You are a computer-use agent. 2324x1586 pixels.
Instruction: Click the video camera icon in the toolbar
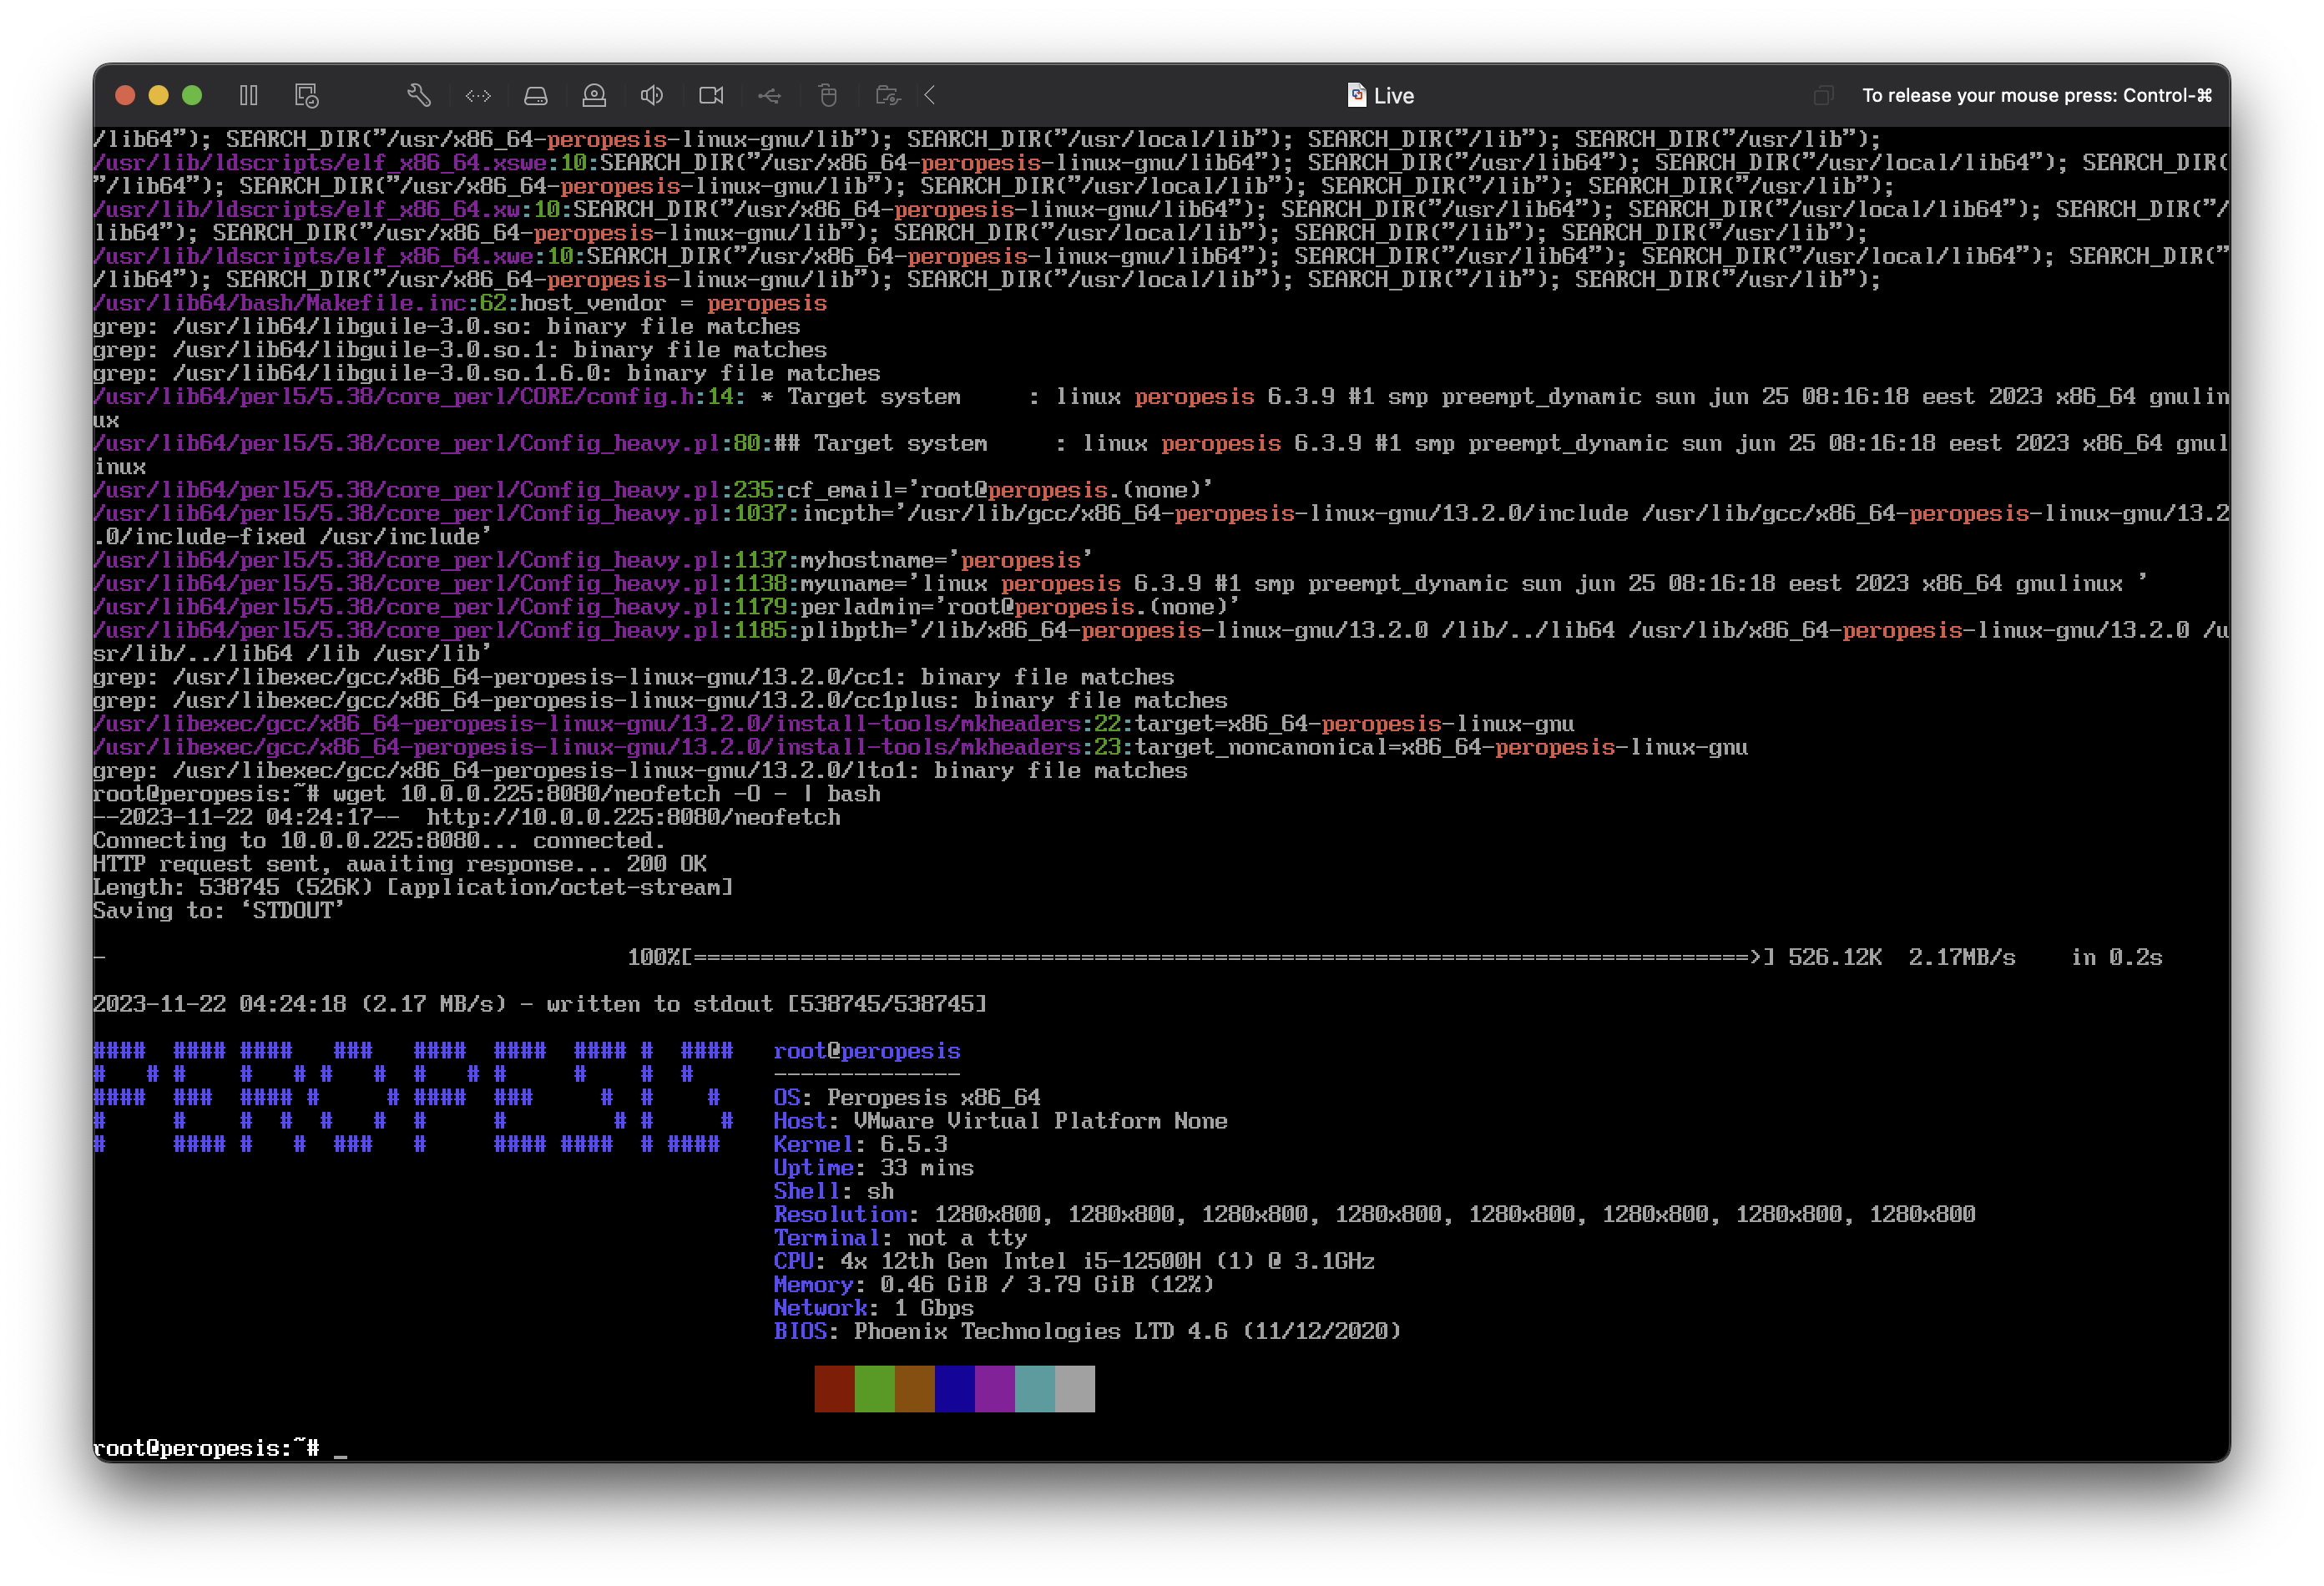(711, 95)
